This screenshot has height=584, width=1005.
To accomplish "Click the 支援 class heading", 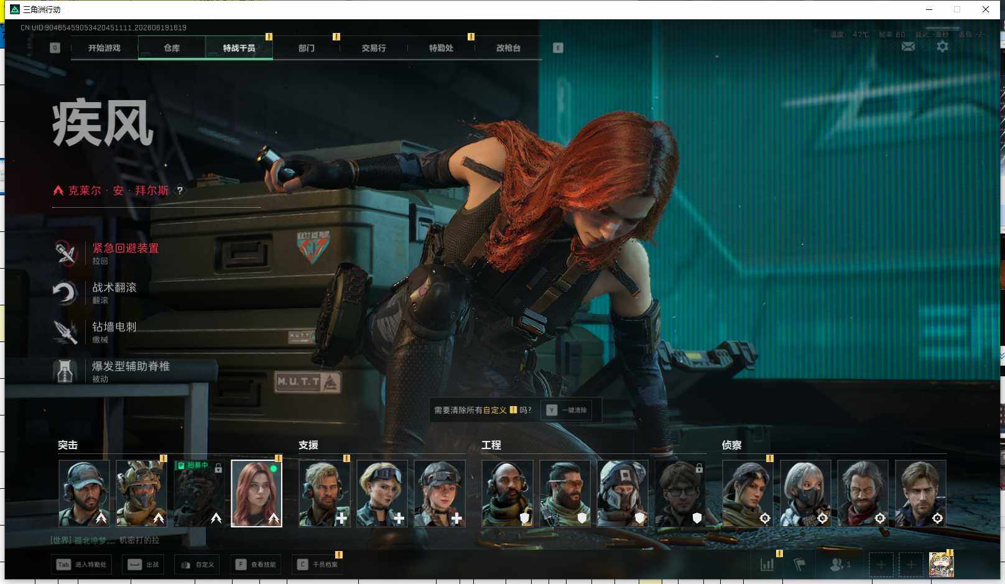I will (x=308, y=445).
